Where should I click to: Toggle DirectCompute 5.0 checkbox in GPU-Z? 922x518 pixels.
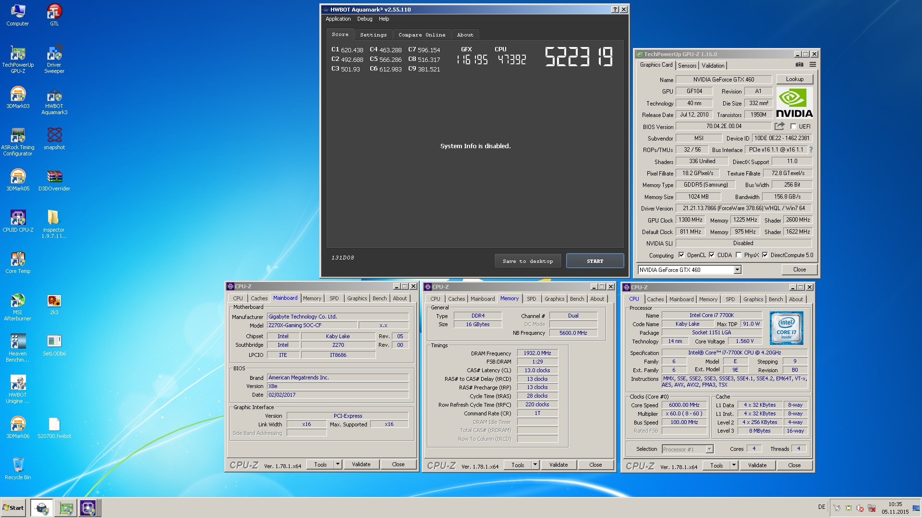pyautogui.click(x=765, y=255)
